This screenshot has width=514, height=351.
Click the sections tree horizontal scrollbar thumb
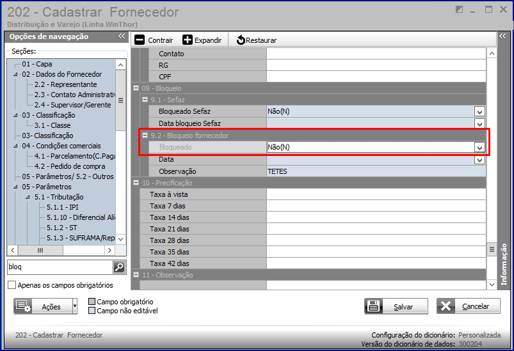(x=40, y=251)
